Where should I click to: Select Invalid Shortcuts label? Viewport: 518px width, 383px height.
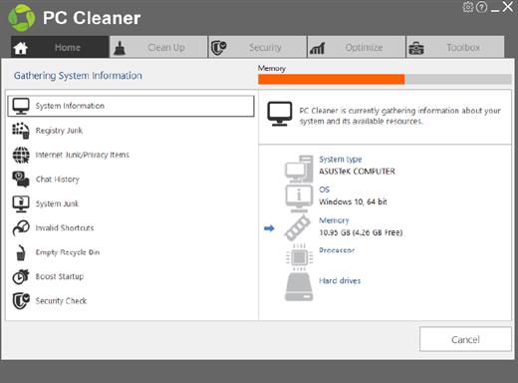click(65, 227)
